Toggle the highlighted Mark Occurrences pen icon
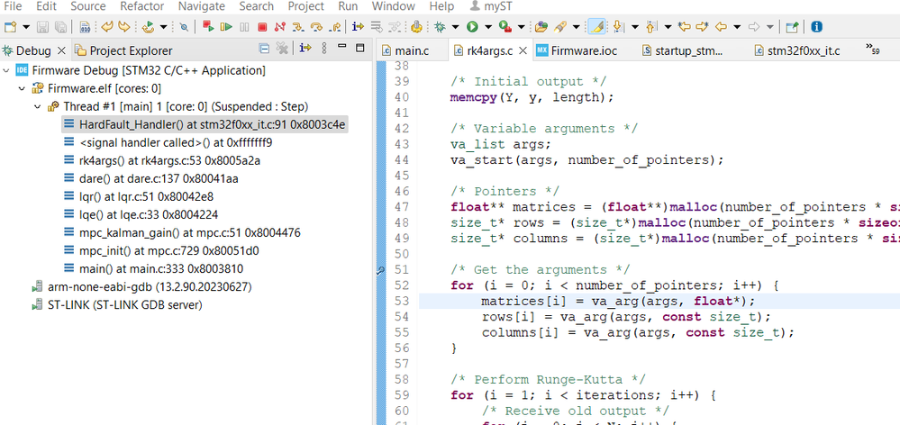Image resolution: width=900 pixels, height=425 pixels. pyautogui.click(x=596, y=26)
